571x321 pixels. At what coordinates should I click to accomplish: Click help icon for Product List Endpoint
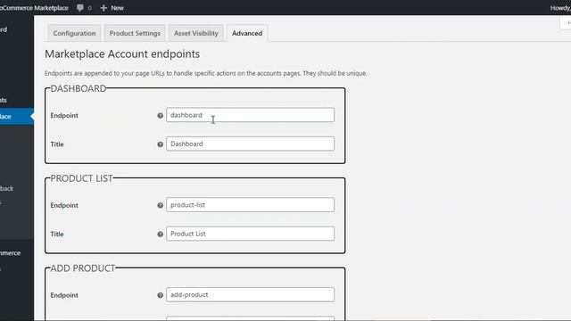161,205
